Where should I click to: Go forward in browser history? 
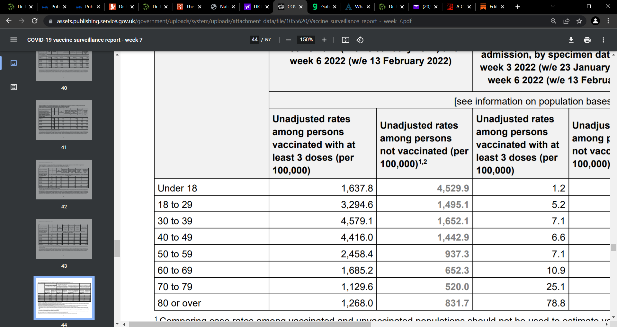tap(22, 21)
